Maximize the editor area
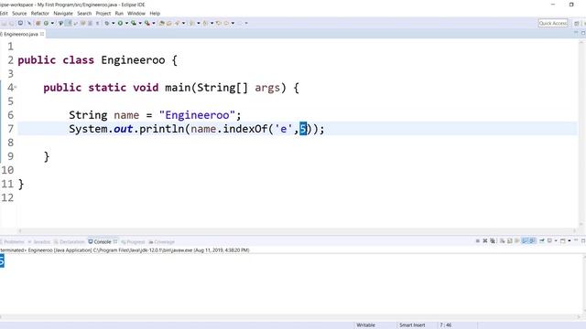 coord(583,33)
